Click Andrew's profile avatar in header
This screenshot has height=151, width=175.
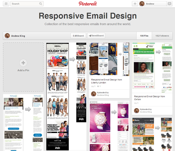(x=142, y=4)
